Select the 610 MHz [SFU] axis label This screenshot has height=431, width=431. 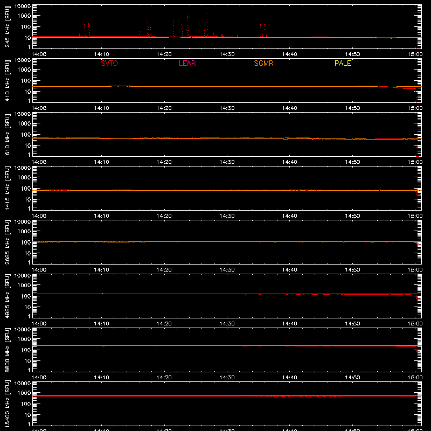pos(8,134)
